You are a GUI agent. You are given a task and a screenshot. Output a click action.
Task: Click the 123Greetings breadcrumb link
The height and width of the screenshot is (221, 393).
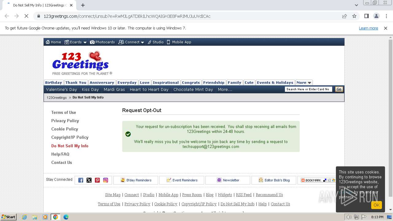(x=56, y=98)
